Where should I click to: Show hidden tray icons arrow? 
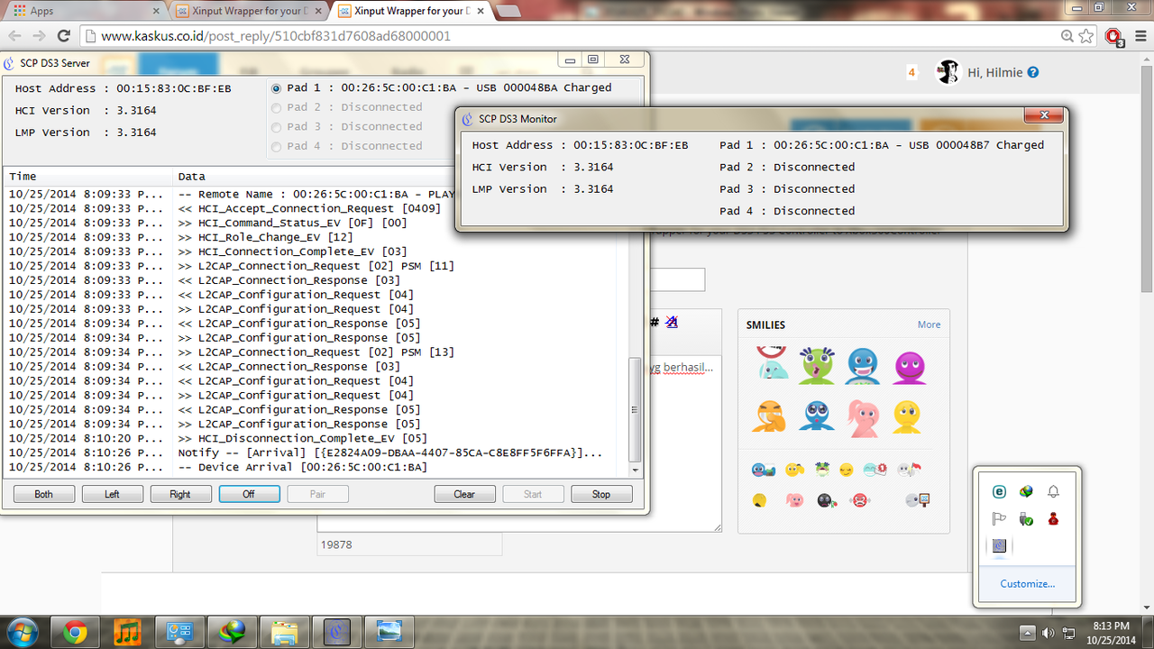(x=1028, y=632)
